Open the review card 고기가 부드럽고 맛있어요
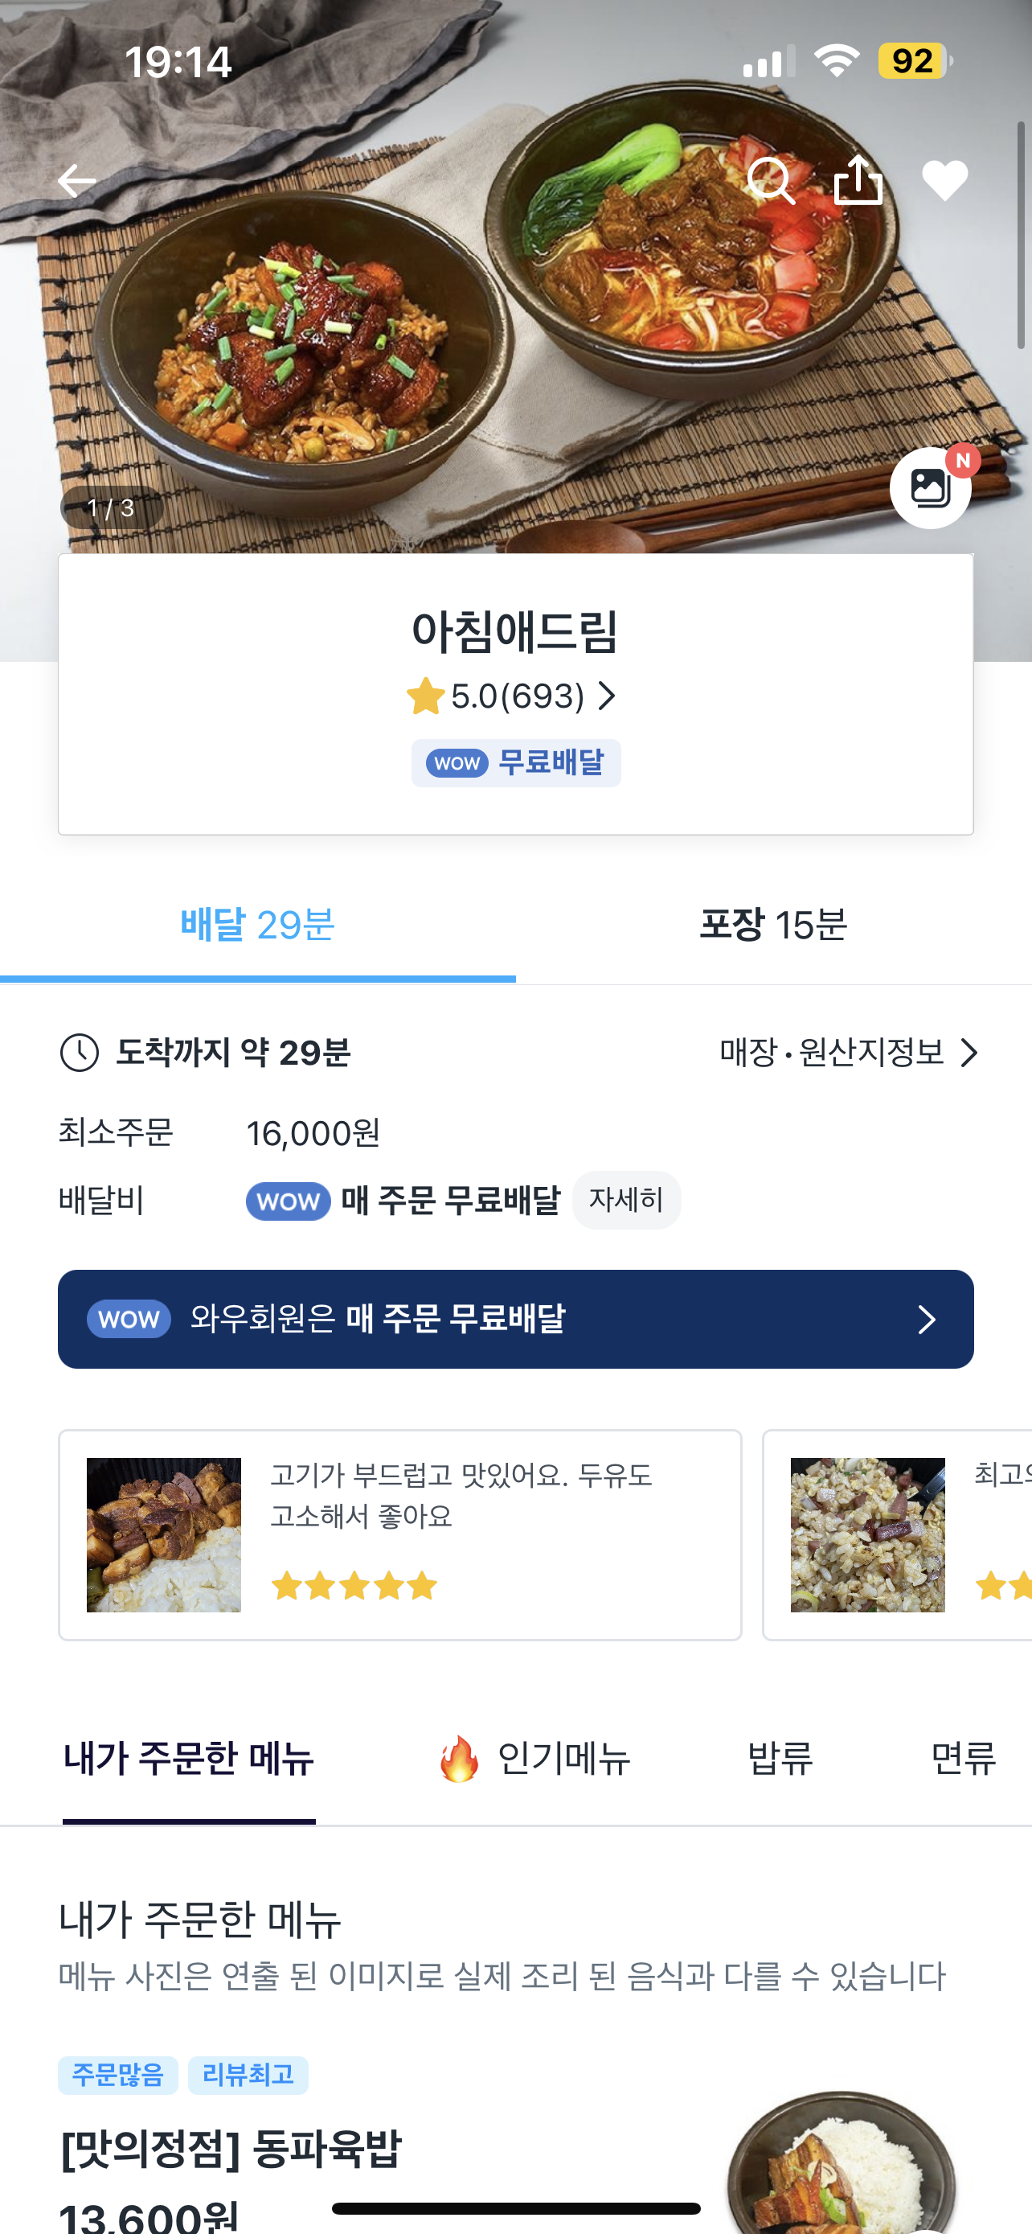1032x2234 pixels. point(399,1534)
